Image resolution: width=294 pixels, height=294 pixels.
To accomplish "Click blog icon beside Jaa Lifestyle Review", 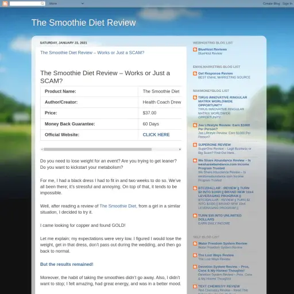I will [195, 125].
